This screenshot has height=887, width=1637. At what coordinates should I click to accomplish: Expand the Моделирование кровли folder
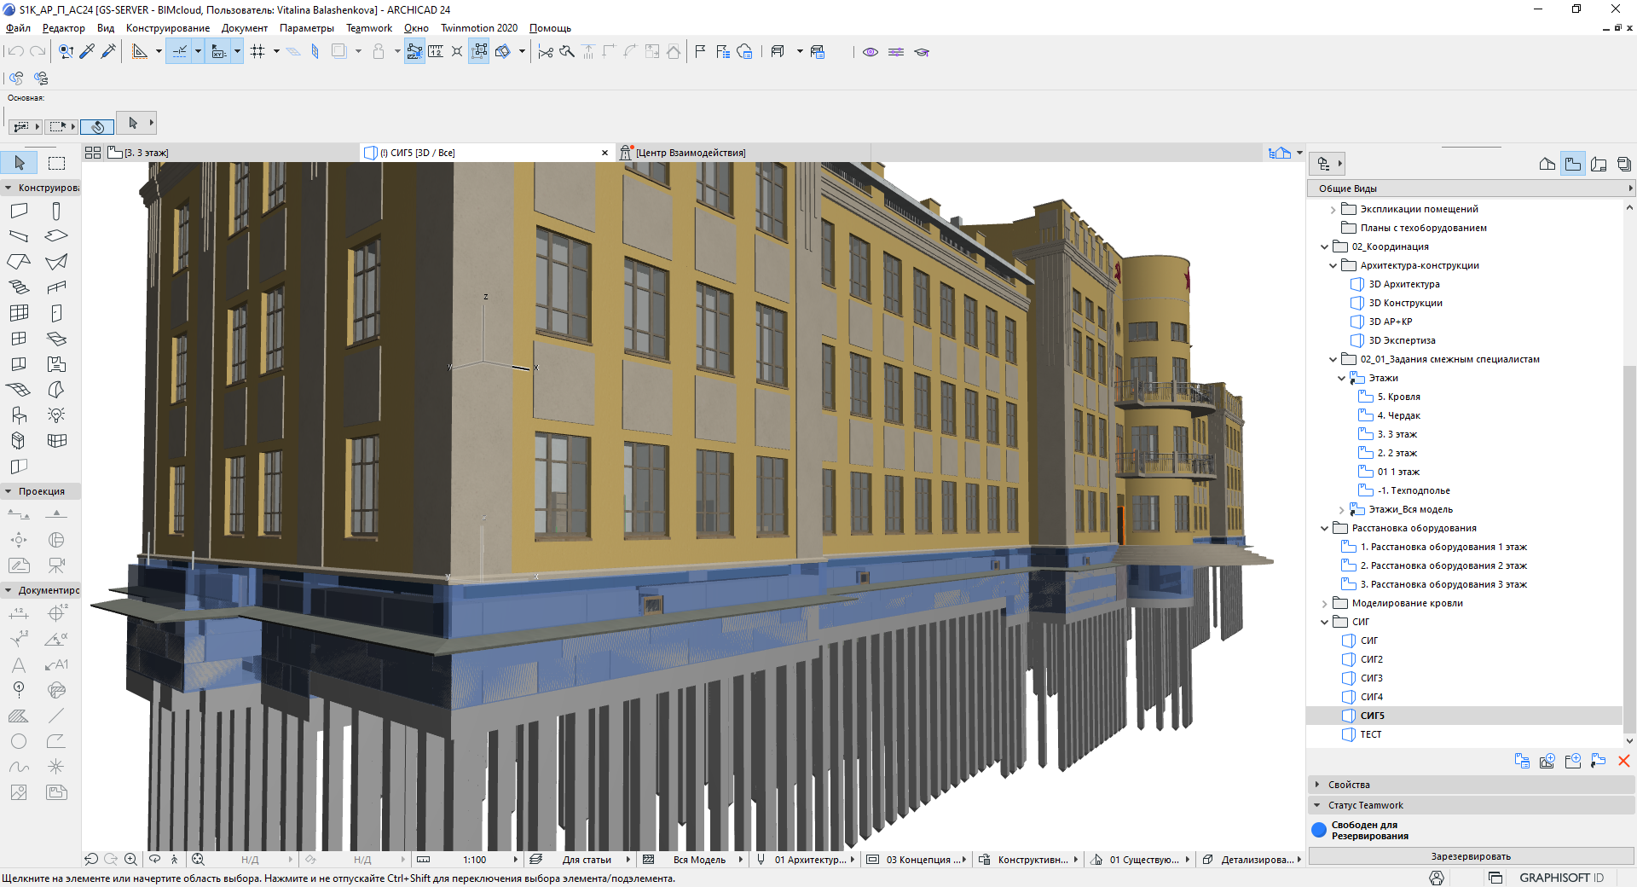pyautogui.click(x=1324, y=603)
